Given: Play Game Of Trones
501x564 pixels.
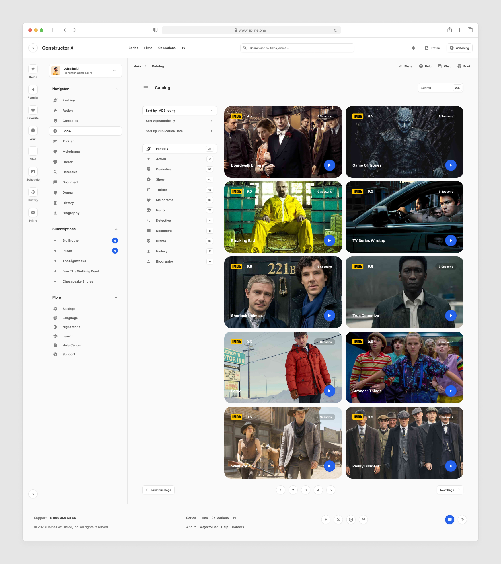Looking at the screenshot, I should click(x=451, y=165).
